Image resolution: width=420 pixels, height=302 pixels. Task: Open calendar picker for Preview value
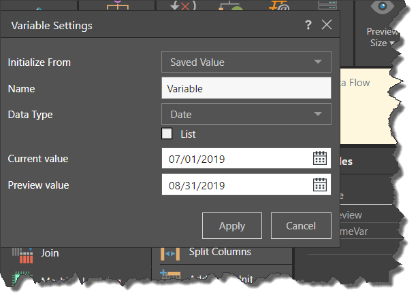(319, 185)
